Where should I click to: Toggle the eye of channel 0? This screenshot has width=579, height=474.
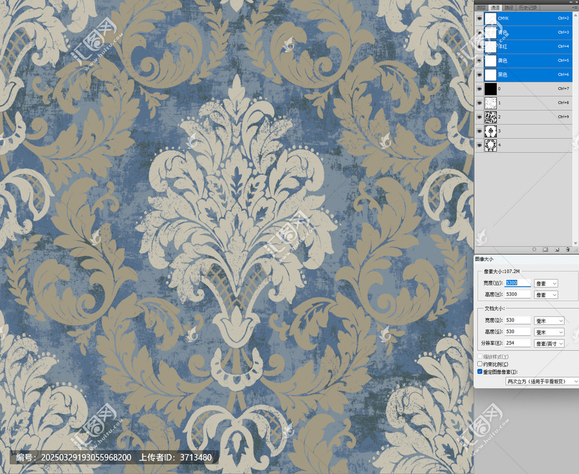479,89
